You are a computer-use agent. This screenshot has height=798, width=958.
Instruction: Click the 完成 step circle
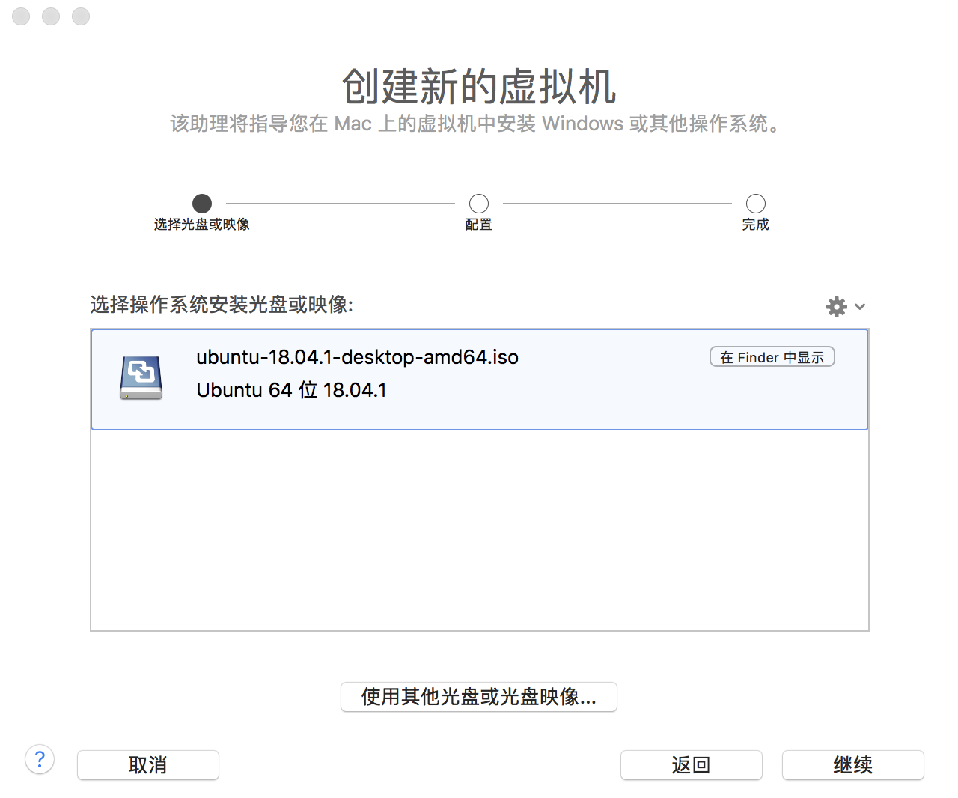point(756,204)
